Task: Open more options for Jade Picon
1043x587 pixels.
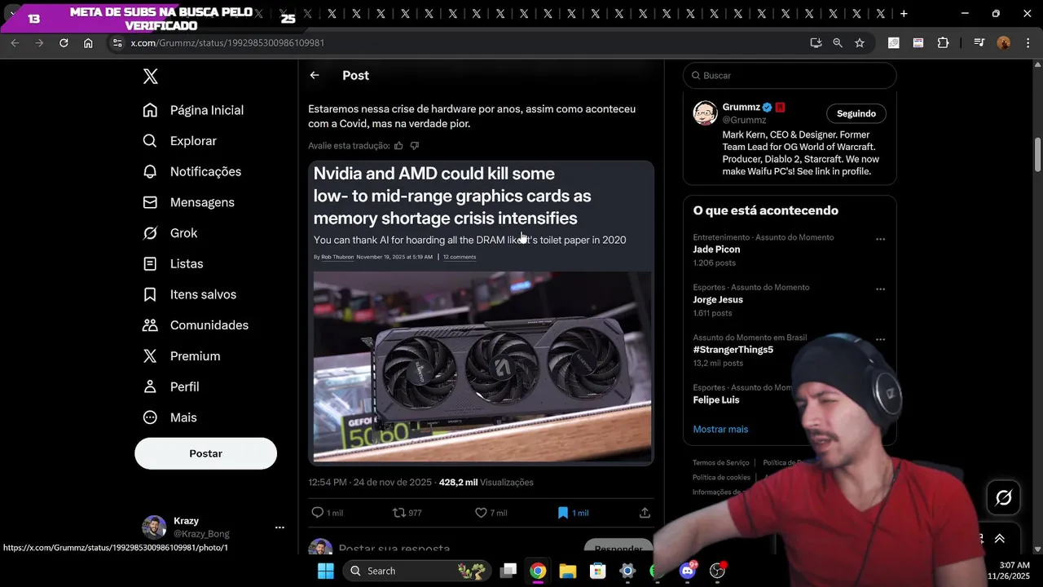Action: tap(880, 239)
